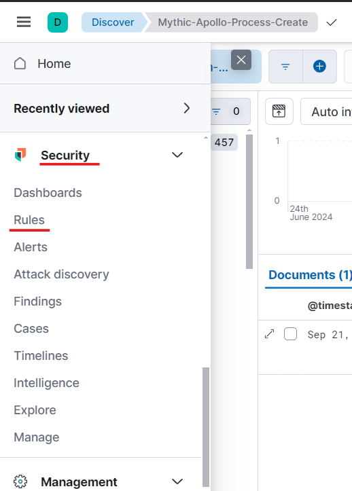Expand the document row arrows icon
Viewport: 352px width, 491px height.
(x=270, y=334)
